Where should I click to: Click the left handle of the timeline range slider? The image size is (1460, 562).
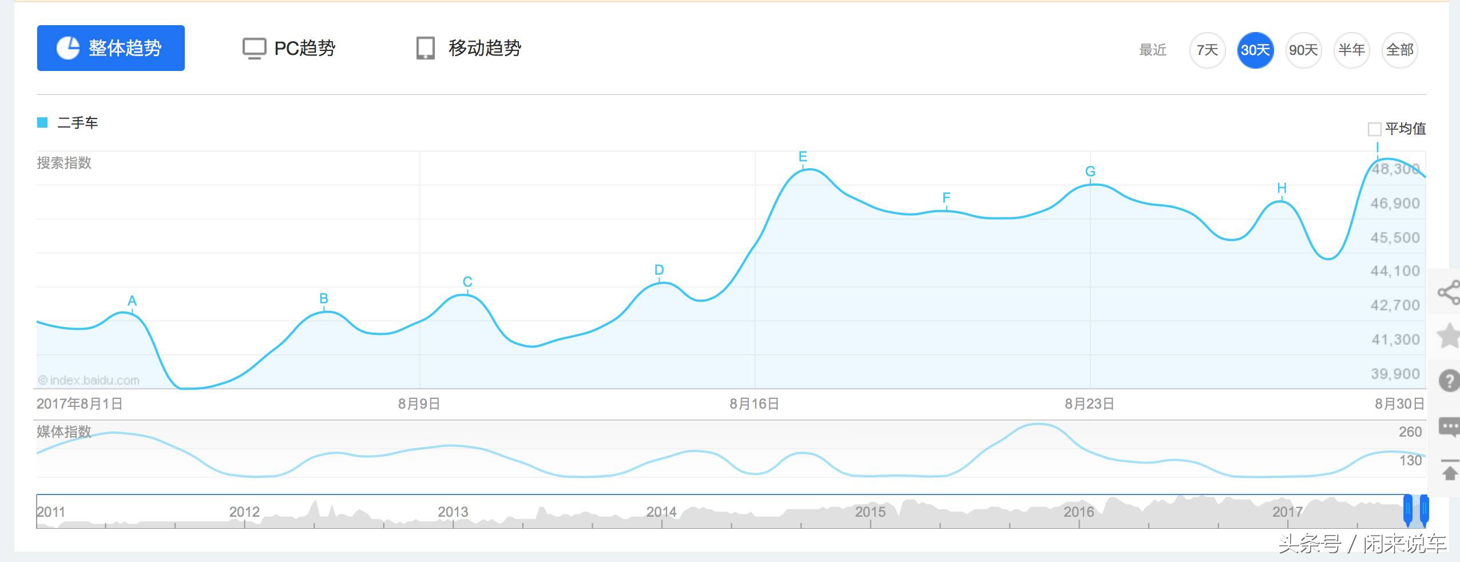click(1408, 510)
